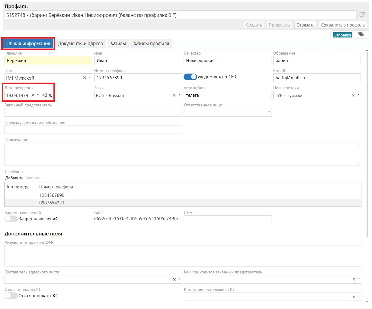This screenshot has width=372, height=309.
Task: Expand the Ответственное лицо dropdown
Action: [x=269, y=112]
